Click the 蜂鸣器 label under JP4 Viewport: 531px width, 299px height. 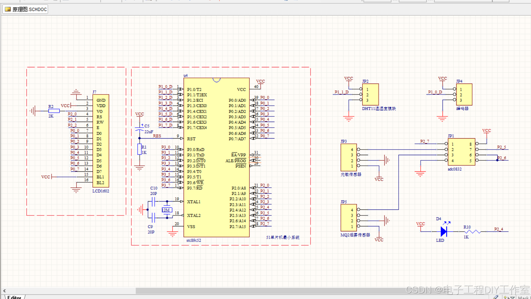(x=463, y=108)
